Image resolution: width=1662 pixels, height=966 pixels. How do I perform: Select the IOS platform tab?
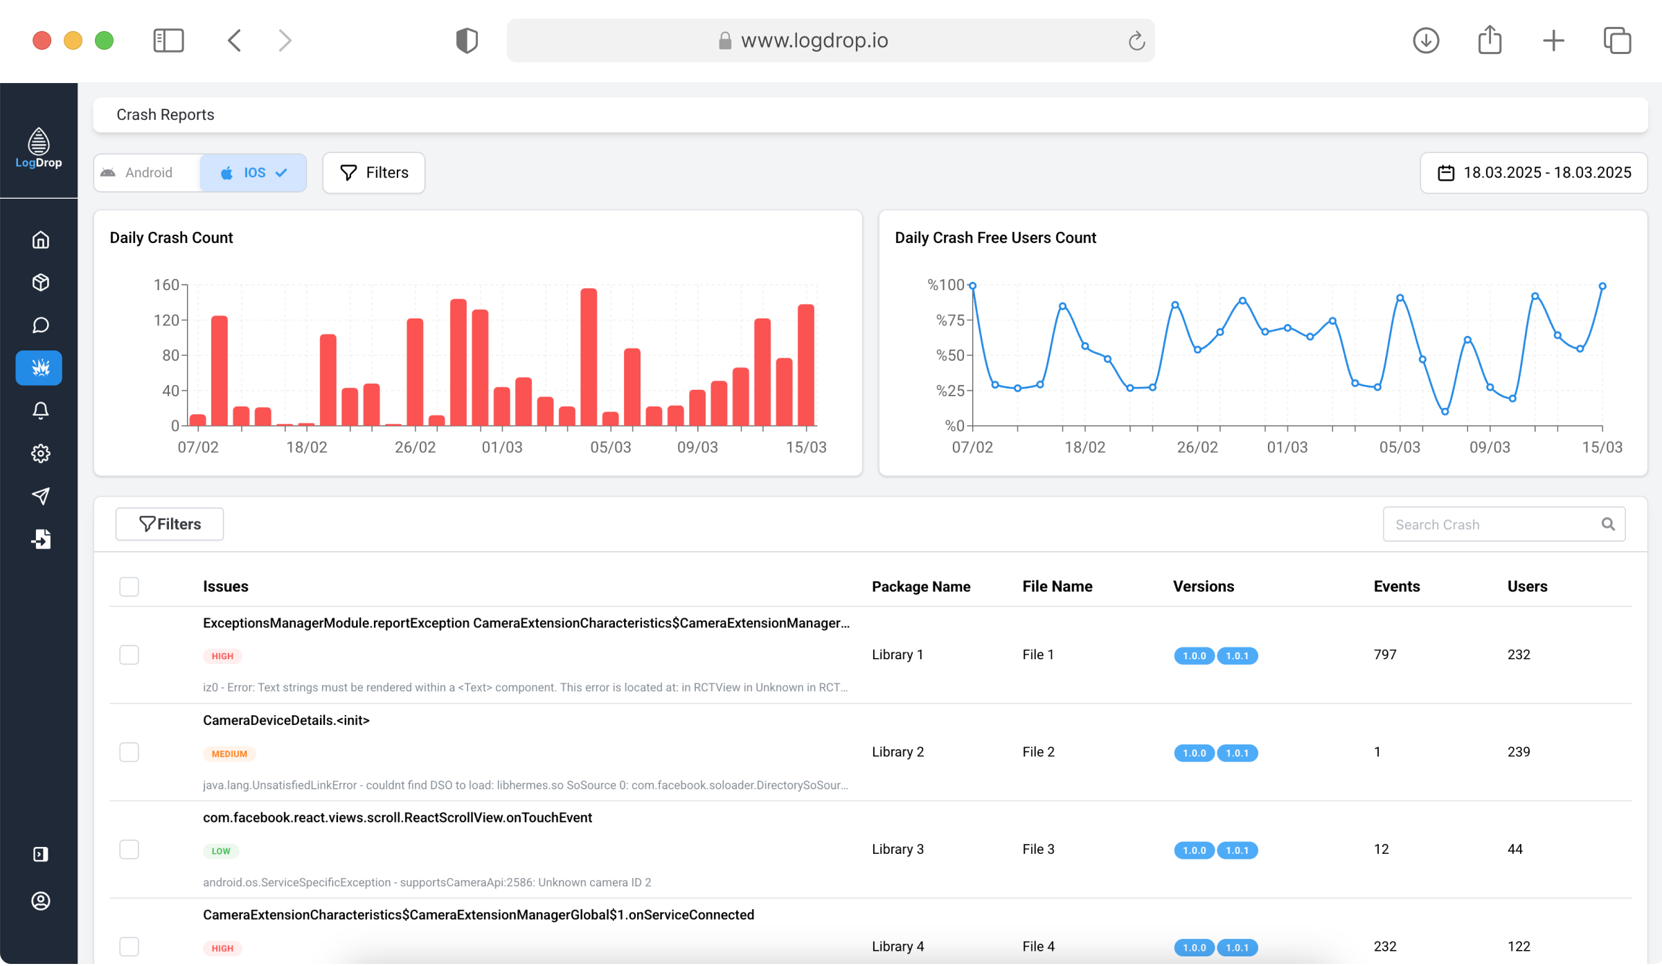pos(253,172)
